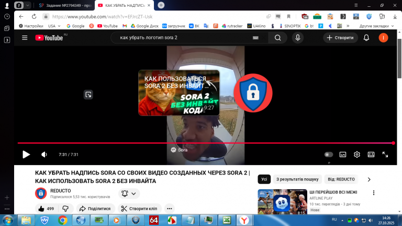Open the suggested Sora 2 end-screen video
This screenshot has width=402, height=226.
[x=179, y=93]
